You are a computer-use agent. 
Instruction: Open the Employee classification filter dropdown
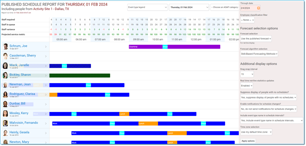tap(247, 20)
